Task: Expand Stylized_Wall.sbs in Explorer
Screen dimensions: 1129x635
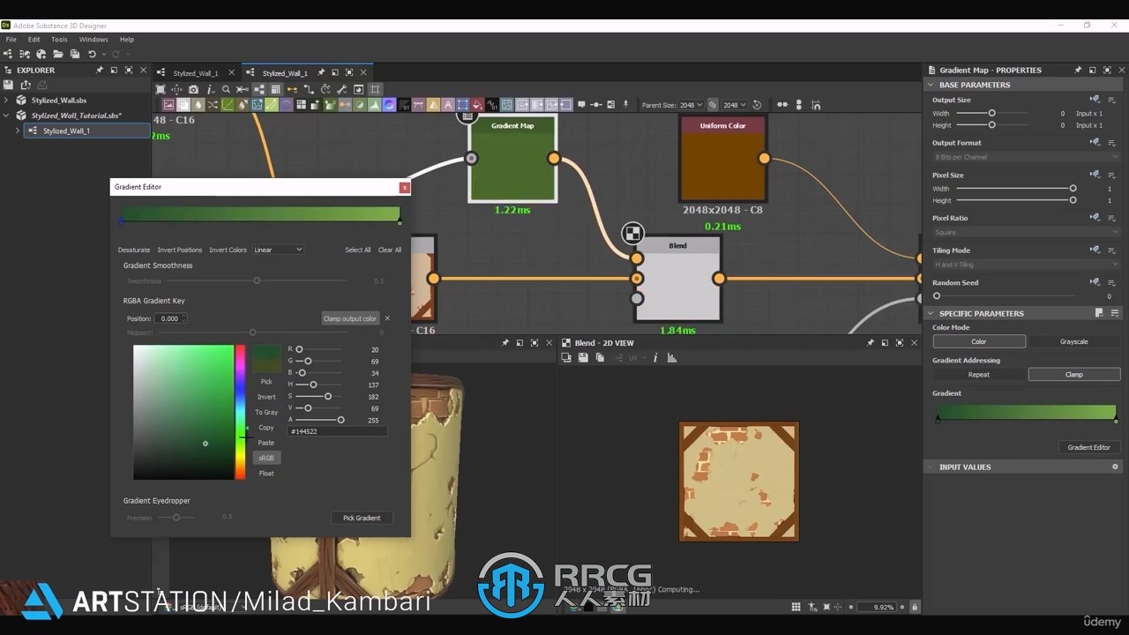Action: (x=7, y=100)
